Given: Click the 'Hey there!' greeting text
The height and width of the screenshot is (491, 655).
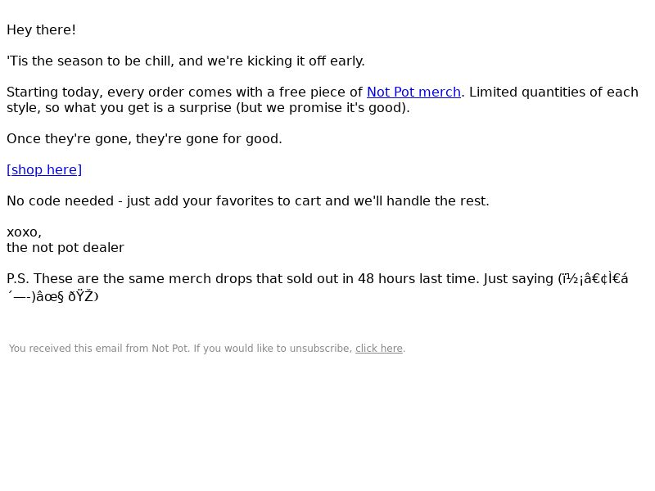Looking at the screenshot, I should point(42,30).
